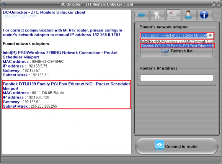Click the Realtek adapter heading in log
This screenshot has height=164, width=222.
click(x=66, y=86)
